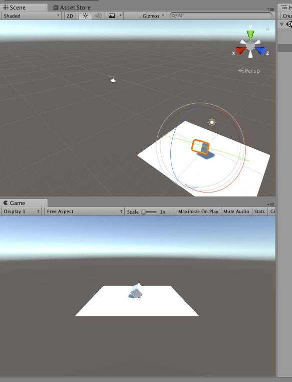Click the scene search field
This screenshot has height=382, width=292.
click(221, 16)
